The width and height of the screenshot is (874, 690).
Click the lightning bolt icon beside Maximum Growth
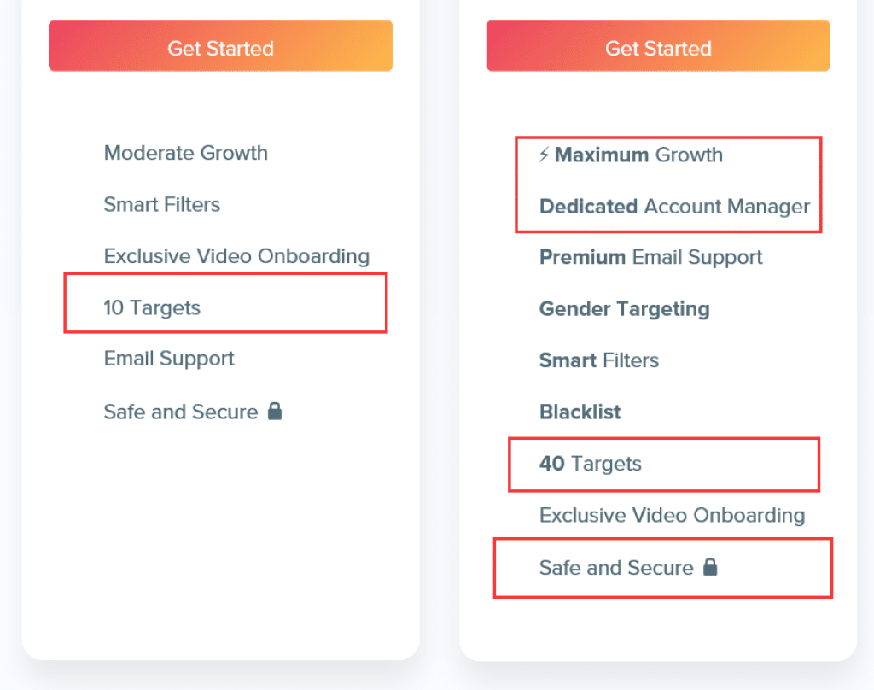[544, 155]
